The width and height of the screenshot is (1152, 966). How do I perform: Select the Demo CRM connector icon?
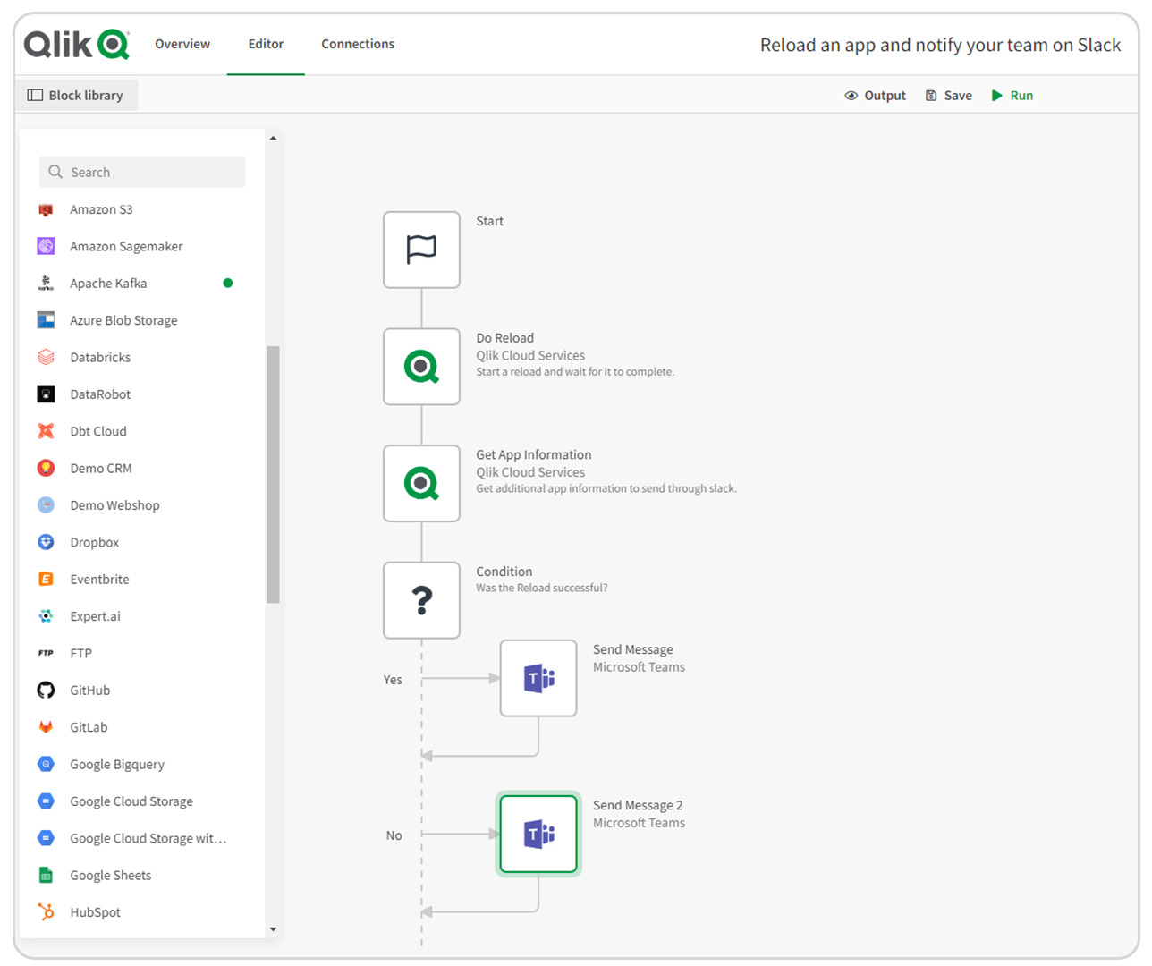pyautogui.click(x=46, y=468)
